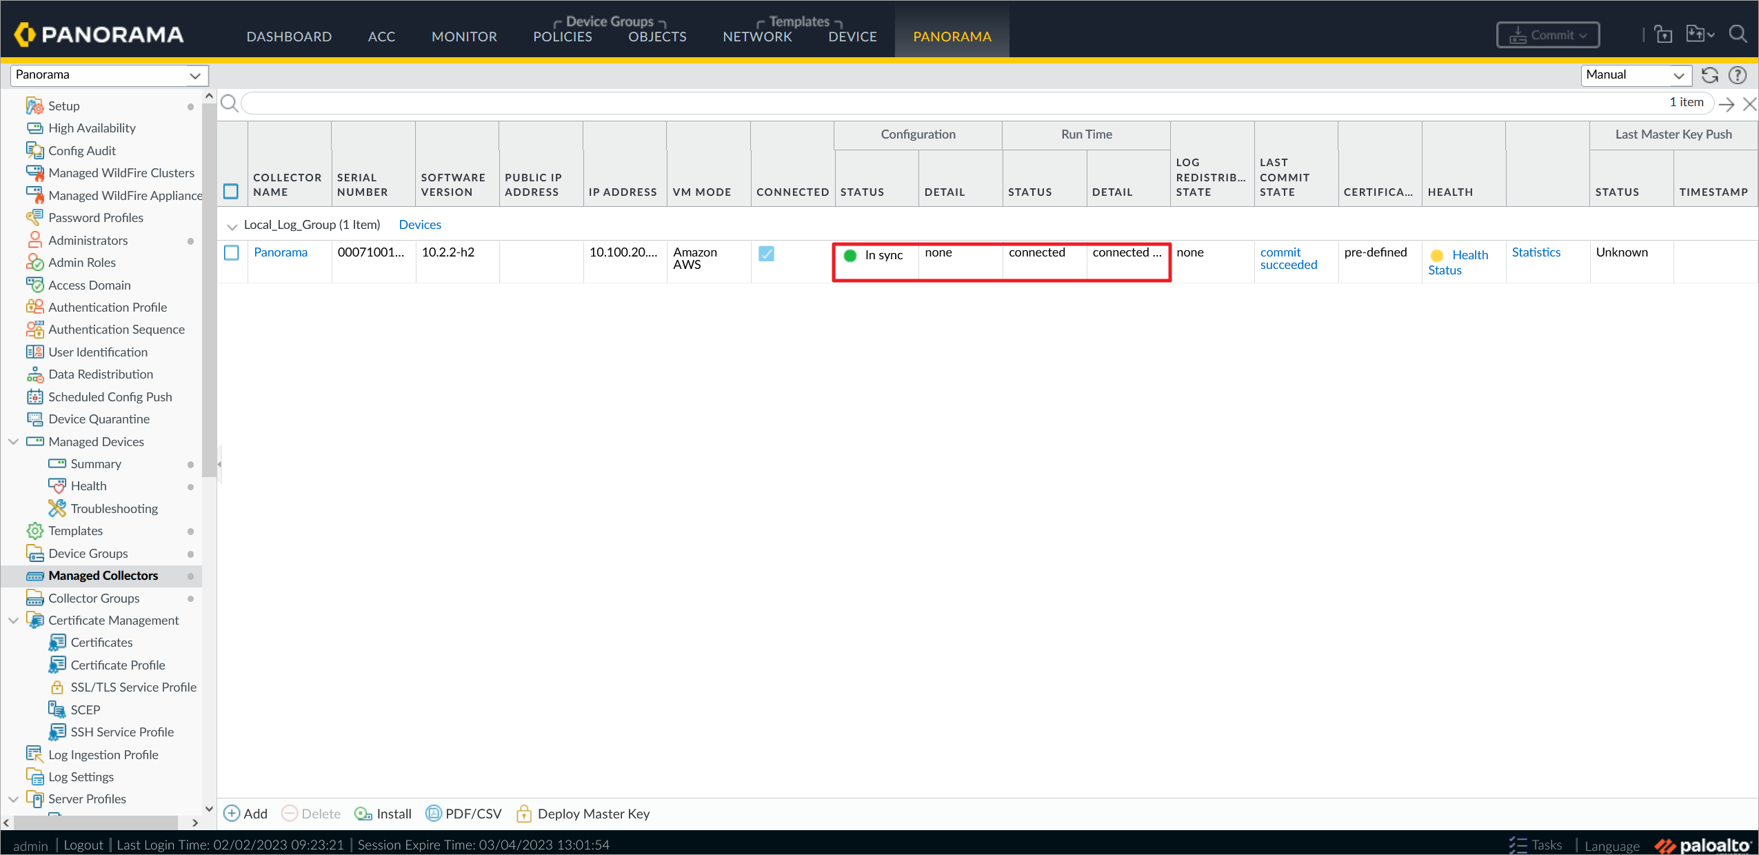Click the config lock icon in header
1759x855 pixels.
(x=1663, y=34)
